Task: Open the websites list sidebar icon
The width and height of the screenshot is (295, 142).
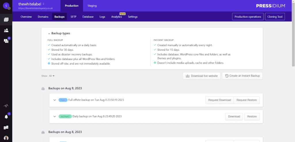Action: point(6,20)
